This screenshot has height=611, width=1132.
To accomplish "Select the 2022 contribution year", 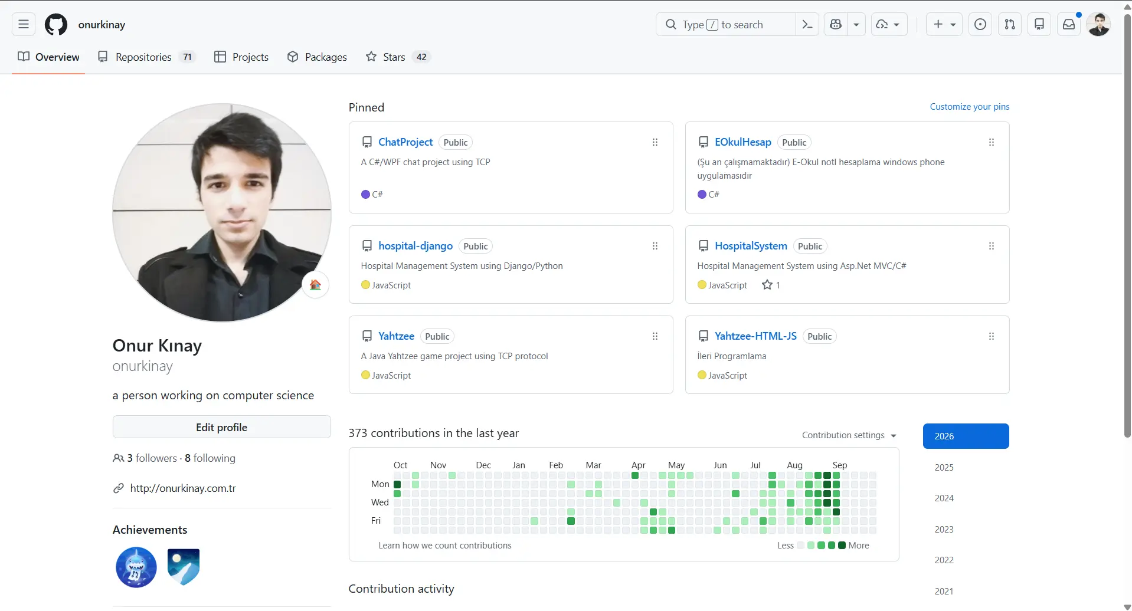I will (966, 560).
